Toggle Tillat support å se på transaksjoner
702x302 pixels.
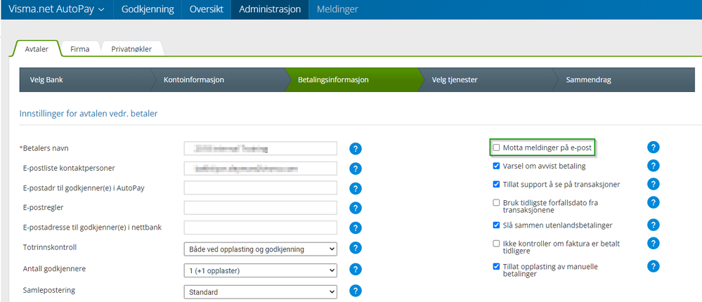click(496, 184)
